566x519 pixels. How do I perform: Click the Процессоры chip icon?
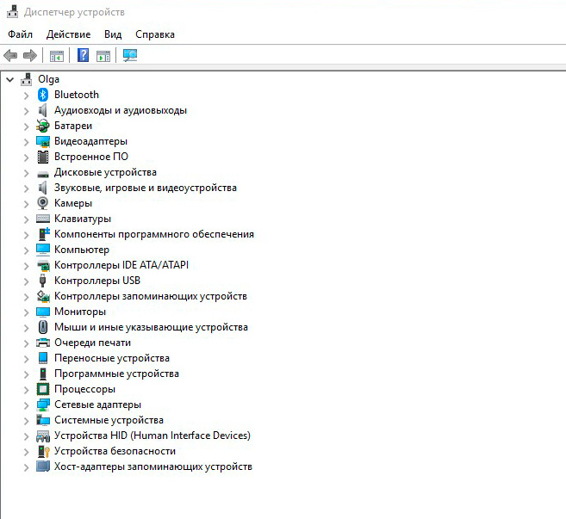(43, 389)
